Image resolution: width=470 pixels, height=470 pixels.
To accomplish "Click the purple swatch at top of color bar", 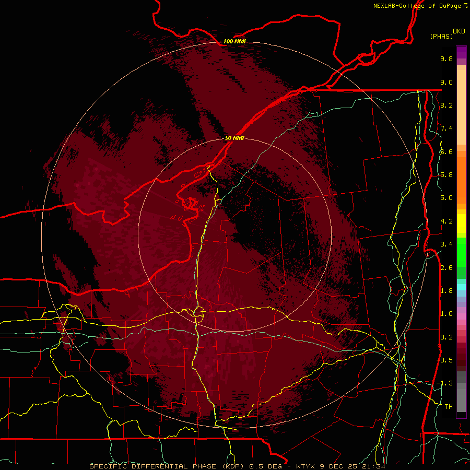I will (x=461, y=52).
